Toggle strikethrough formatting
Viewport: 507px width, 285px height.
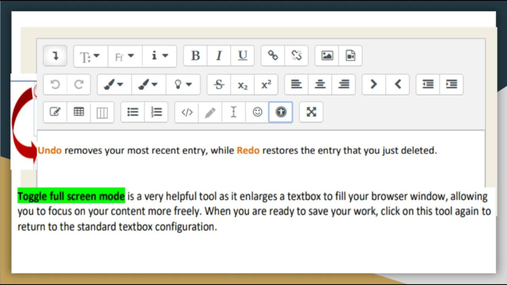tap(219, 84)
